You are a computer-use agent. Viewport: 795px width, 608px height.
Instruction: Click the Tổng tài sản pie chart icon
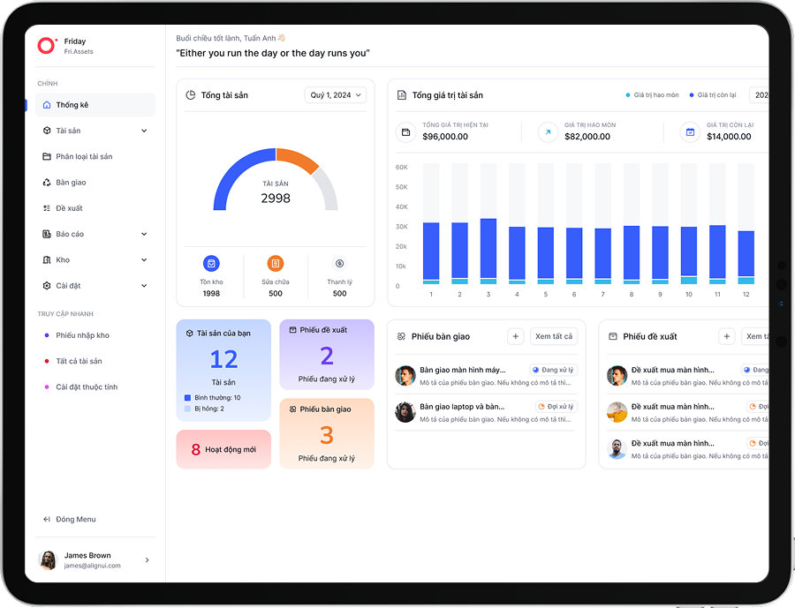(x=191, y=95)
